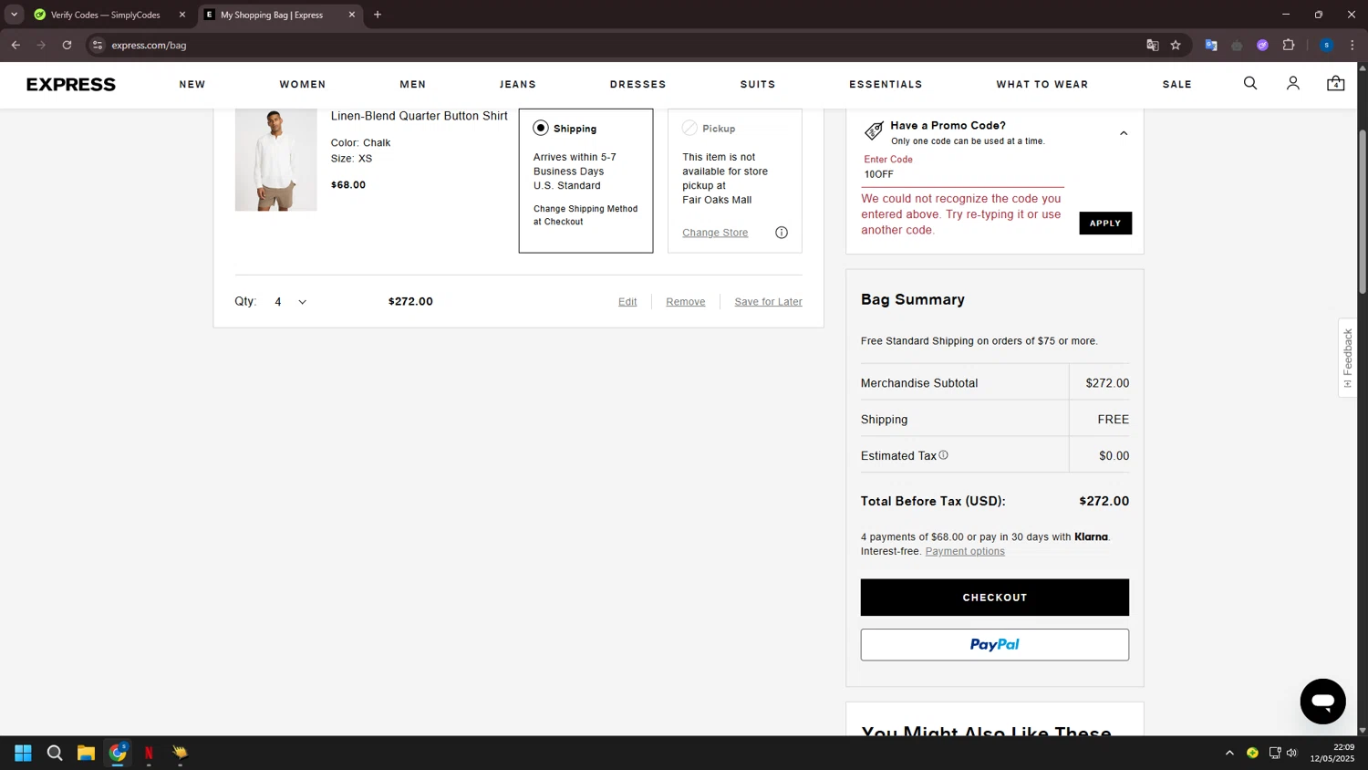Screen dimensions: 1368x770
Task: Reload the current page
Action: pyautogui.click(x=67, y=45)
